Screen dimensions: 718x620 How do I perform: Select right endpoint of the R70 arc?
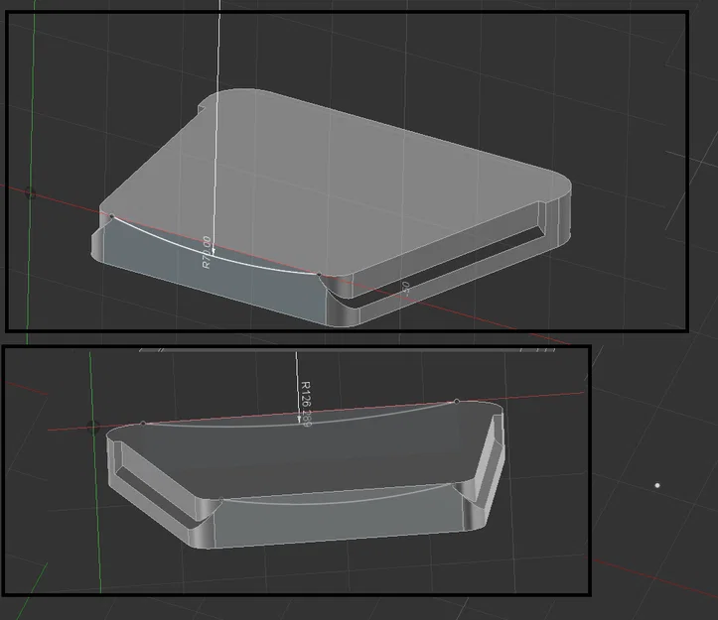[x=319, y=275]
